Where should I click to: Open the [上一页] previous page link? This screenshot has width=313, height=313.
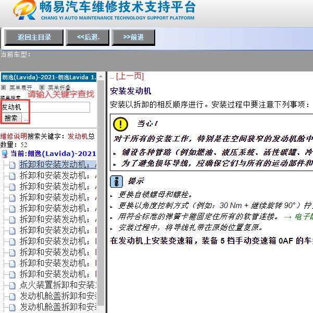click(130, 76)
